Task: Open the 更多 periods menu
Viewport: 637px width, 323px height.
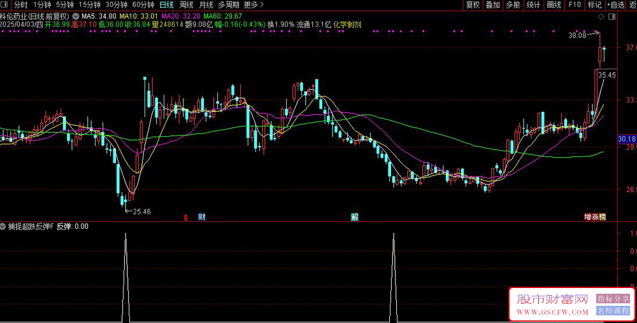Action: pos(254,5)
